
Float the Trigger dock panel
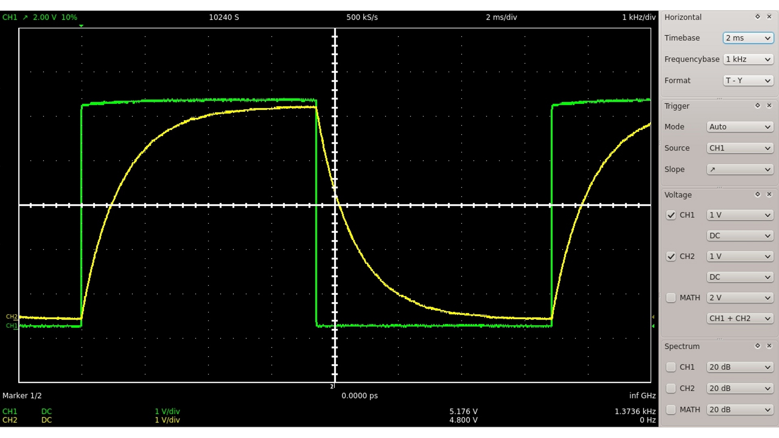[757, 105]
